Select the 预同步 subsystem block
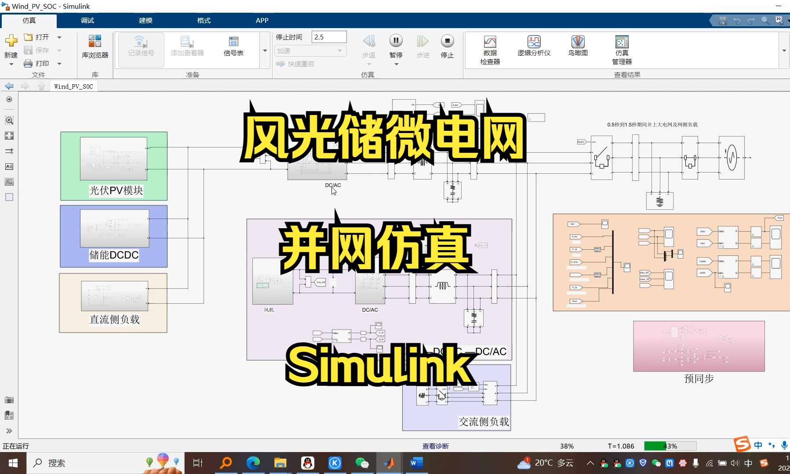Image resolution: width=790 pixels, height=474 pixels. click(x=699, y=346)
